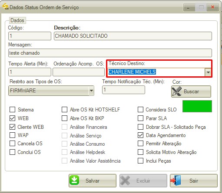Click the brush and pen icon on Buscar
Viewport: 222px width, 193px height.
pyautogui.click(x=176, y=92)
